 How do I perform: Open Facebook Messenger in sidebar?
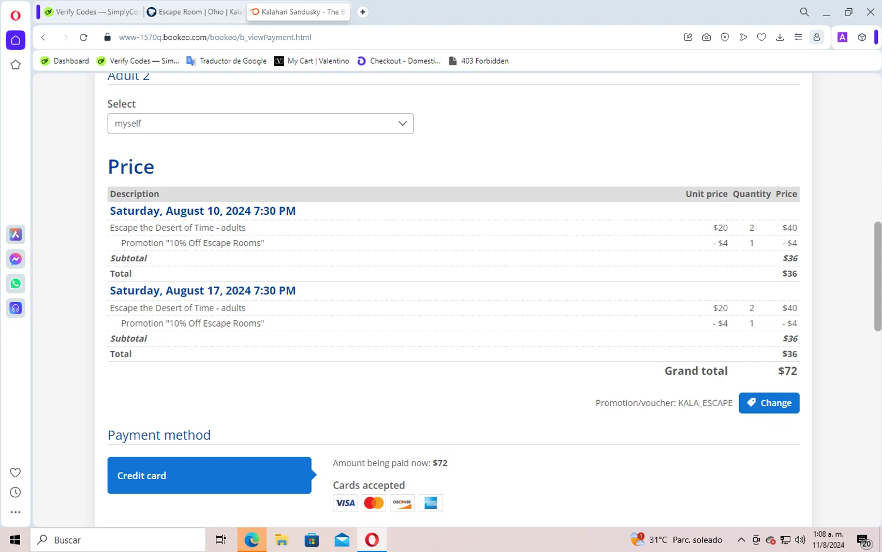[x=16, y=259]
